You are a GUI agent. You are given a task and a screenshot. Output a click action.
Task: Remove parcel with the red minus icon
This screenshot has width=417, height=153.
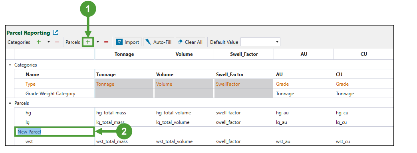(106, 42)
